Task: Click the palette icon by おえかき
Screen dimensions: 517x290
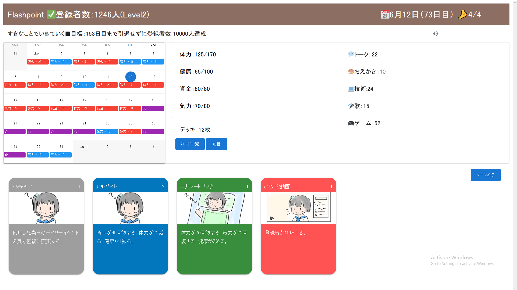Action: coord(351,71)
